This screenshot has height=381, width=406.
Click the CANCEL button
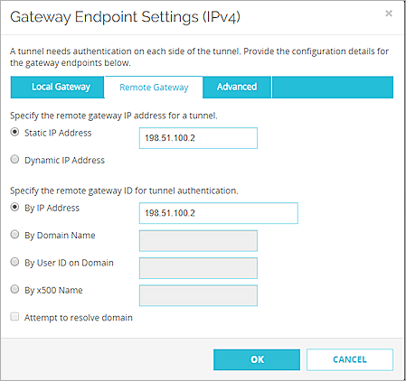coord(350,359)
